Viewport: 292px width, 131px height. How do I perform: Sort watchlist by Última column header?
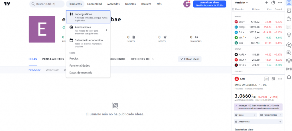click(x=255, y=9)
